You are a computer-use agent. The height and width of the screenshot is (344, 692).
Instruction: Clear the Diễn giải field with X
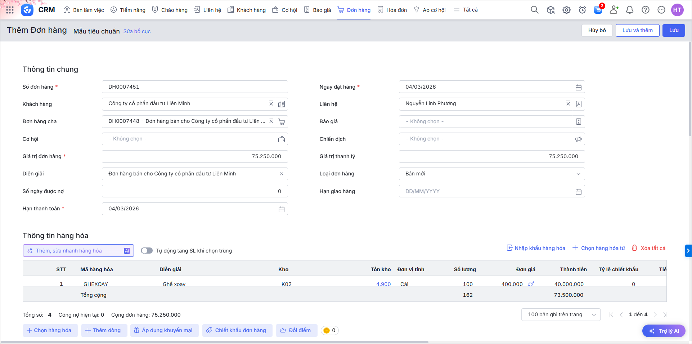click(282, 174)
